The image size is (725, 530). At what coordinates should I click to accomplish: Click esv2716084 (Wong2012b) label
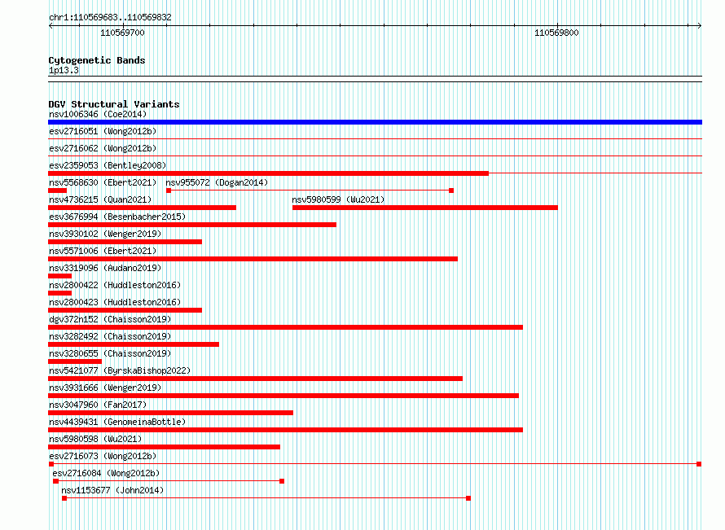106,473
